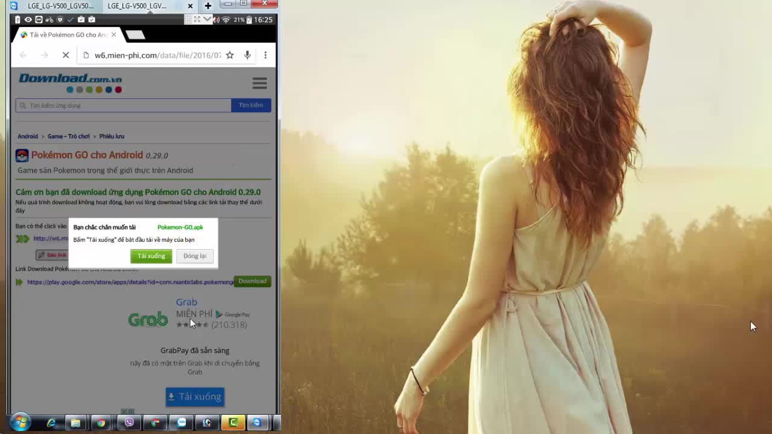Click the TeamViewer icon beside the session tabs
Image resolution: width=772 pixels, height=434 pixels.
tap(13, 6)
